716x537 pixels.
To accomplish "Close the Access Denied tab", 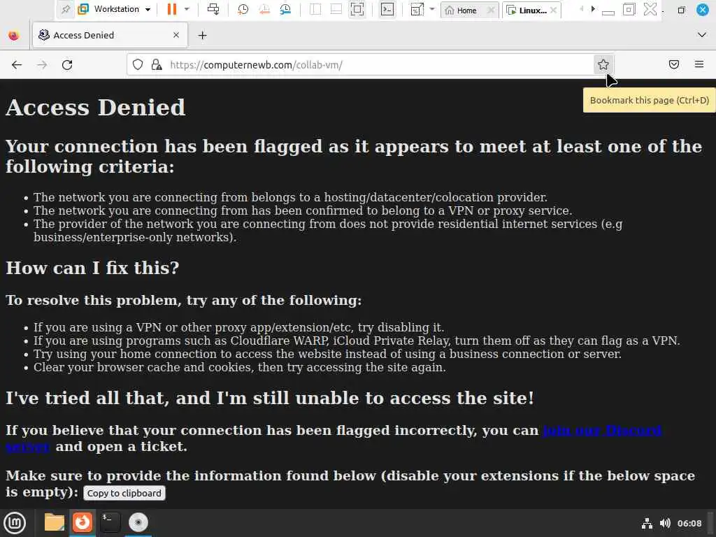I will click(176, 35).
